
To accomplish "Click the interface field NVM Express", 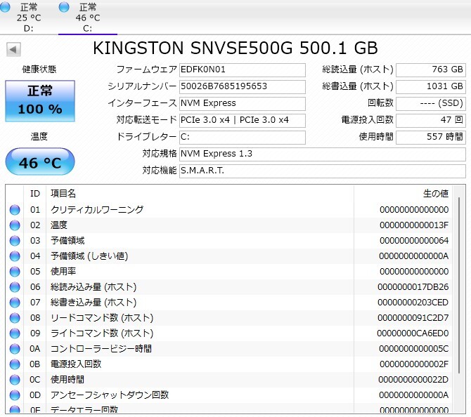I will click(x=242, y=103).
